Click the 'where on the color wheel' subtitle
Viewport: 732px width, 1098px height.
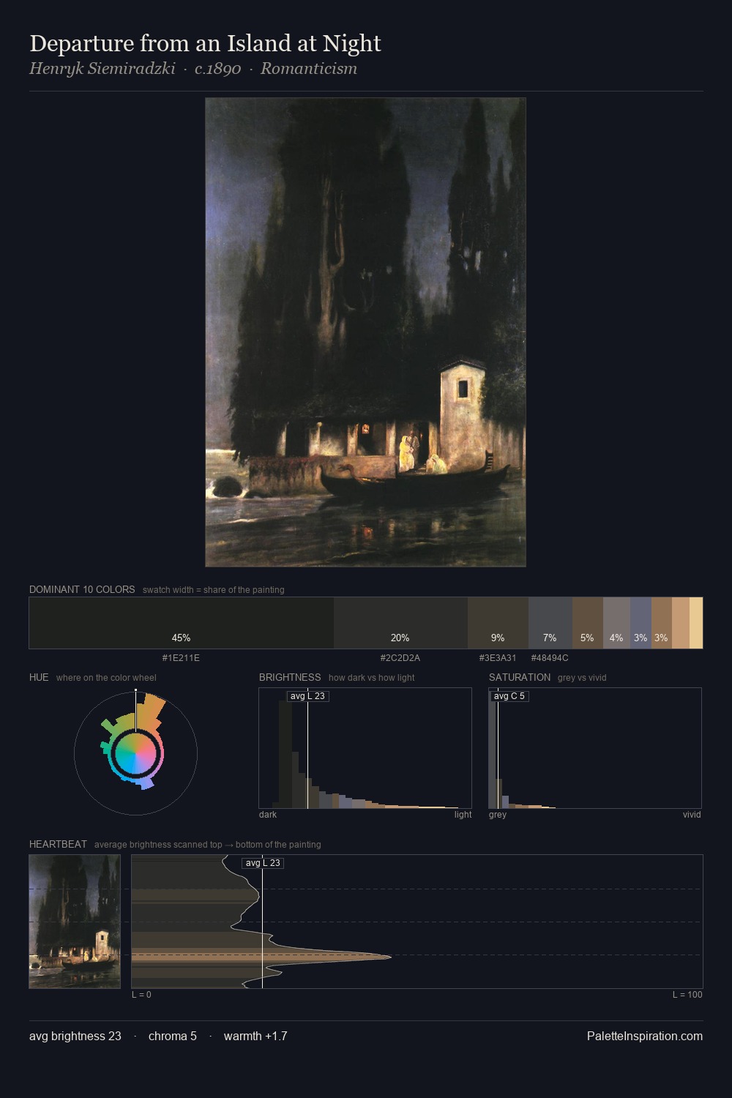(x=106, y=678)
